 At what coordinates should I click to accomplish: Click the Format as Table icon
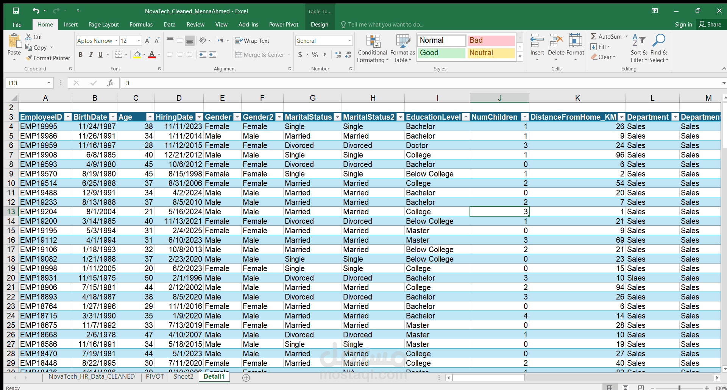pyautogui.click(x=403, y=41)
